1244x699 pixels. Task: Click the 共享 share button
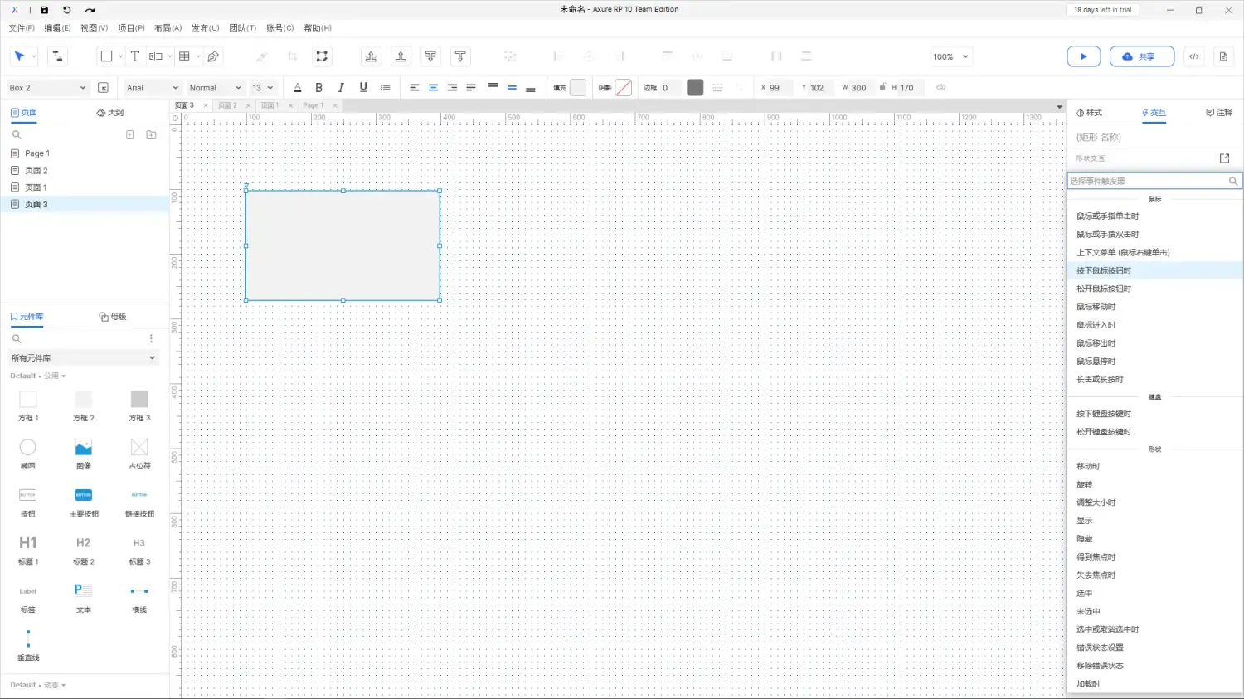click(x=1141, y=56)
